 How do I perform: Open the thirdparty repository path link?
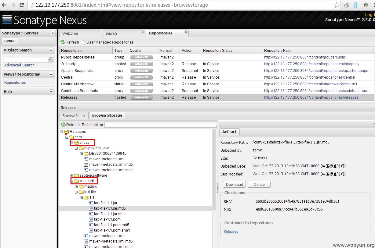click(311, 64)
